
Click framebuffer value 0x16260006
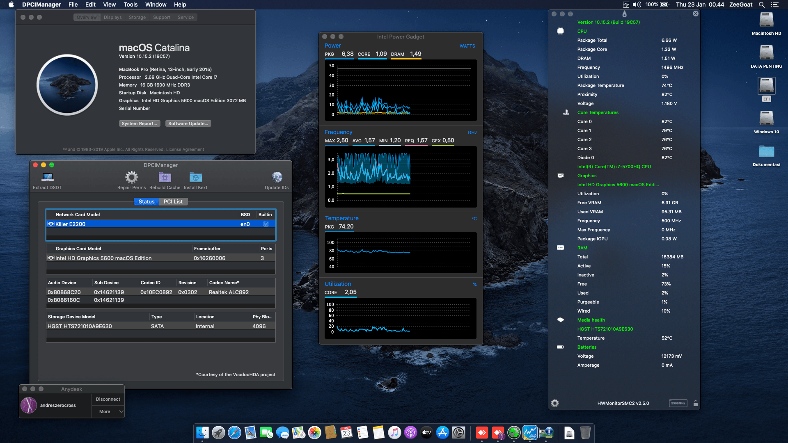[x=209, y=258]
